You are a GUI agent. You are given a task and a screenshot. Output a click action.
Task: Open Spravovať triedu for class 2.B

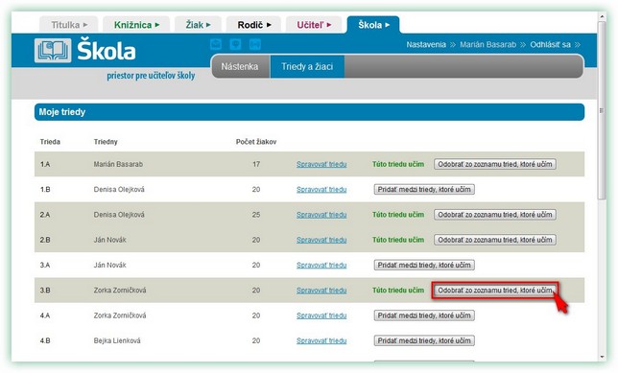321,240
